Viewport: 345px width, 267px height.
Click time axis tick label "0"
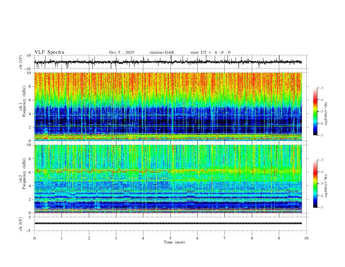pyautogui.click(x=34, y=238)
